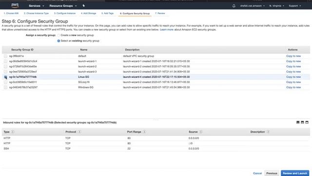Click the ::/0 source value

(x=191, y=143)
